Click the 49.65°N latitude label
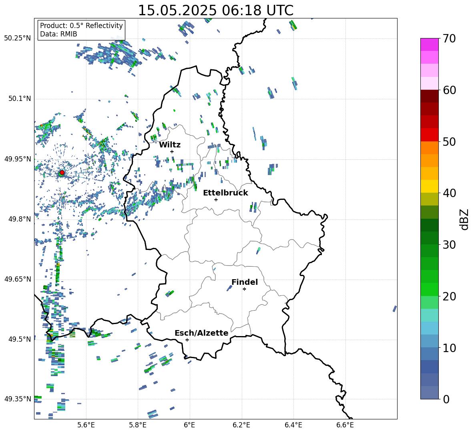The image size is (474, 433). [x=18, y=279]
